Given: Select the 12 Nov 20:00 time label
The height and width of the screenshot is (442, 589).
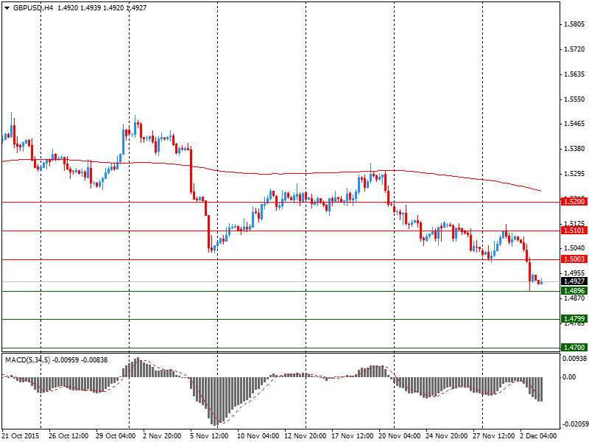Looking at the screenshot, I should click(306, 436).
